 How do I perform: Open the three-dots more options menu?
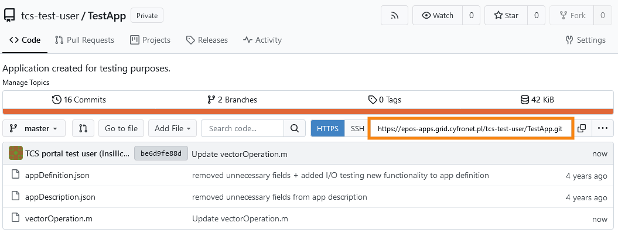tap(603, 128)
